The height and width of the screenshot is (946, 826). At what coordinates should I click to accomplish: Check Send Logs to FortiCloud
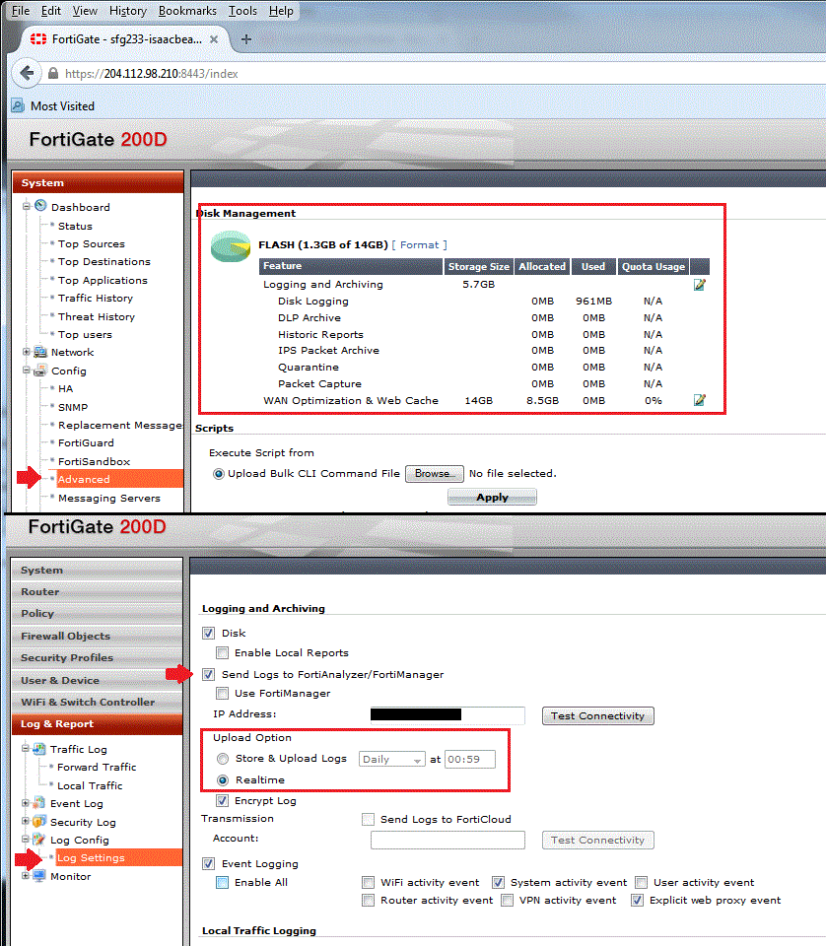click(x=368, y=819)
